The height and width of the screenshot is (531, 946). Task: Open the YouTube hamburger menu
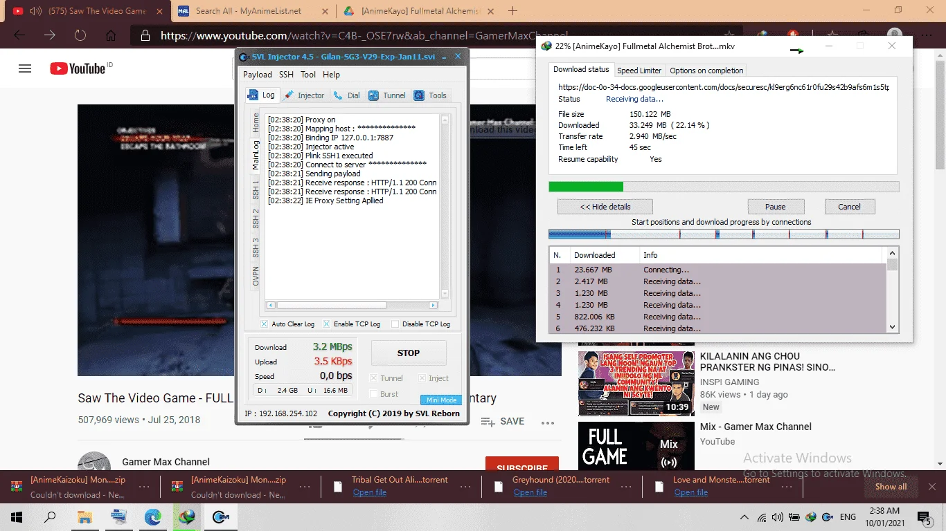coord(25,68)
